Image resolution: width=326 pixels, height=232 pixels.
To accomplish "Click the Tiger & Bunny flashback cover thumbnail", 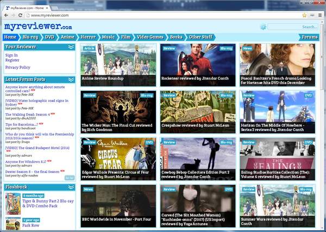I will click(x=13, y=204).
